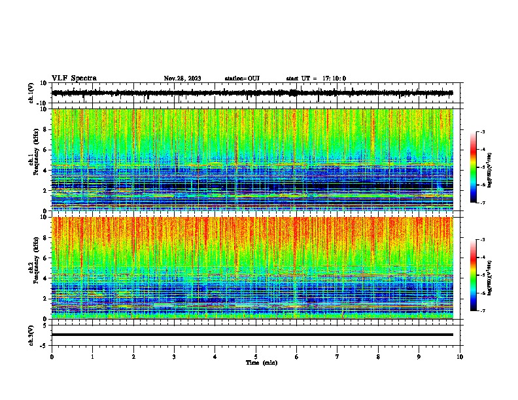Click the -7 label on ch.1 color bar

coord(482,203)
